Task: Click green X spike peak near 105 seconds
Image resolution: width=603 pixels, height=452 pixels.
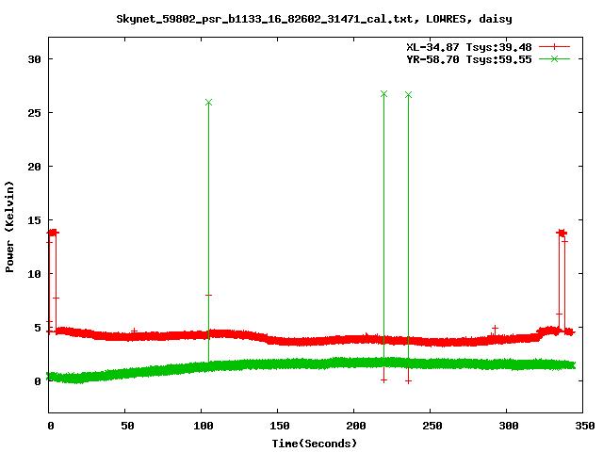Action: (x=208, y=103)
